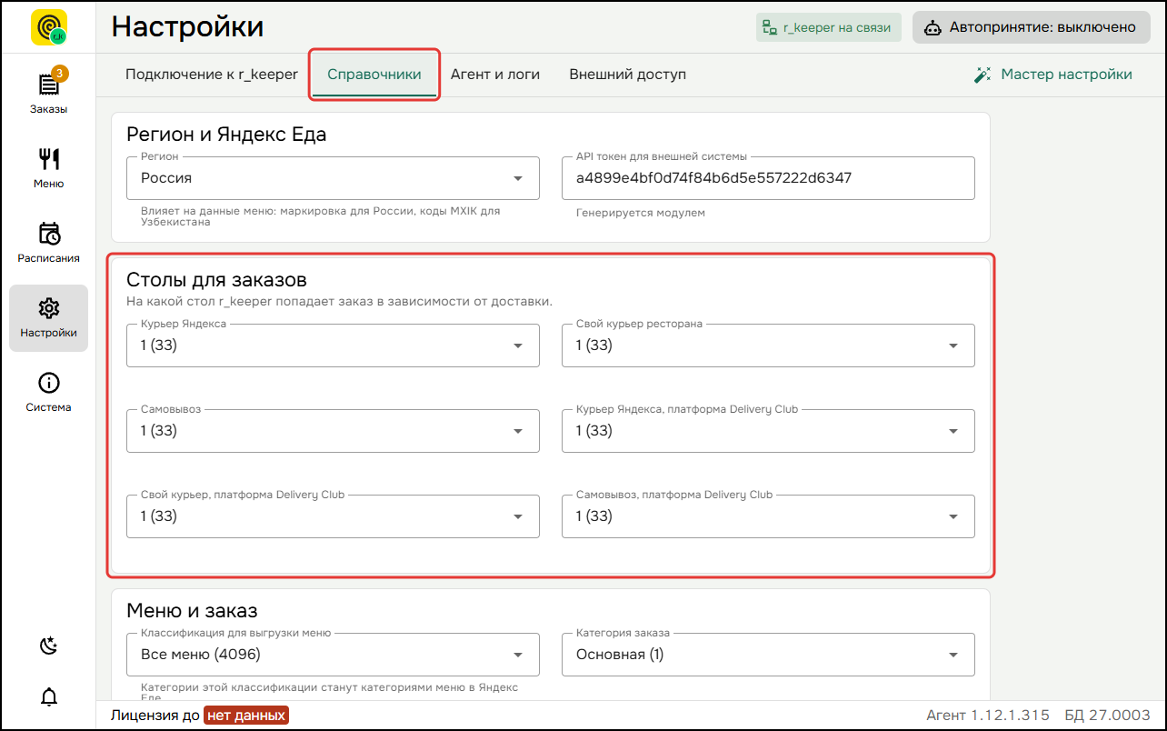This screenshot has width=1167, height=731.
Task: Click the Лицензия до status label
Action: click(155, 716)
